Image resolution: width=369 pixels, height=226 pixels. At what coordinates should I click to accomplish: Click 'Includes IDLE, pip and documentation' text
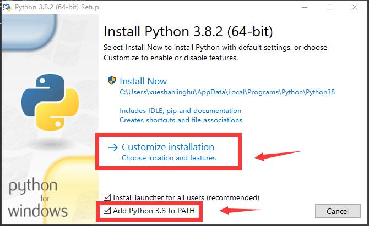(x=180, y=111)
